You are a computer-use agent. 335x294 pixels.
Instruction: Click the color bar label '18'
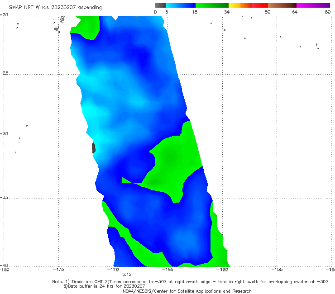tap(195, 12)
